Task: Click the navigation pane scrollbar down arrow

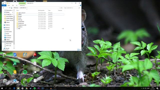Action: click(14, 48)
